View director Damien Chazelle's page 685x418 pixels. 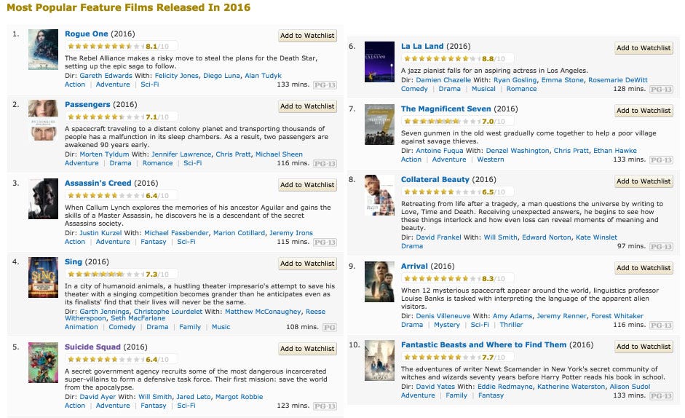click(443, 80)
